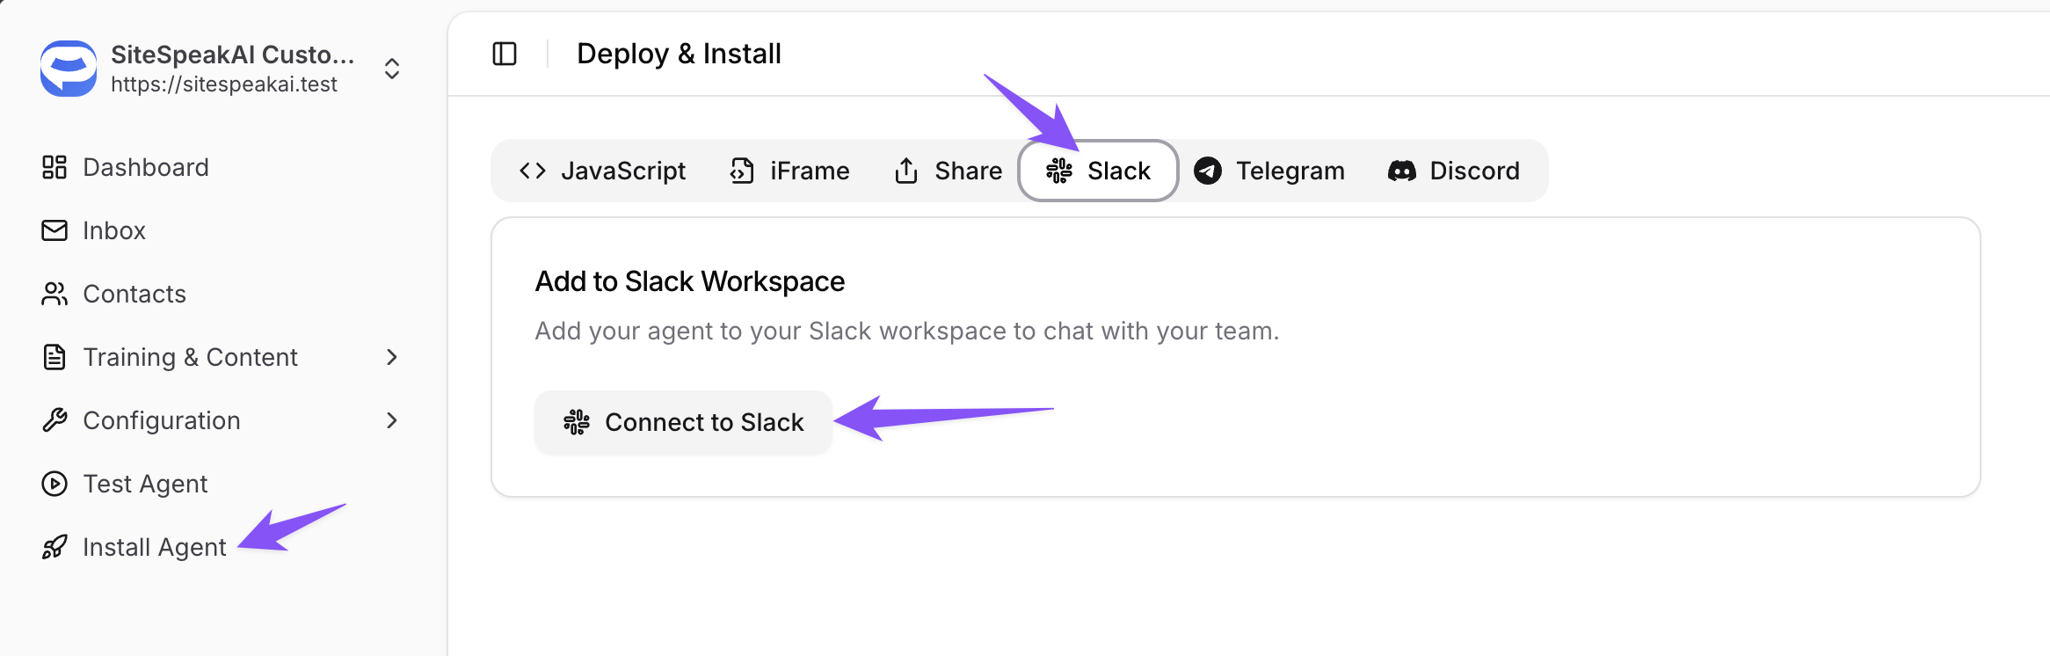Click the Test Agent play icon

[x=55, y=484]
